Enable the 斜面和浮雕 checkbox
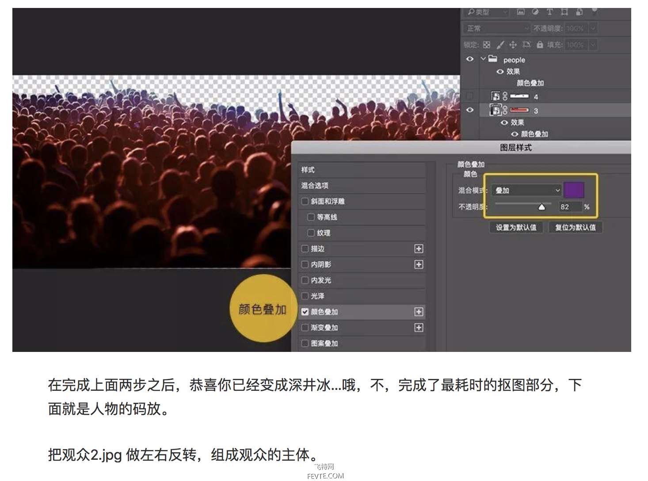The width and height of the screenshot is (648, 481). click(305, 201)
